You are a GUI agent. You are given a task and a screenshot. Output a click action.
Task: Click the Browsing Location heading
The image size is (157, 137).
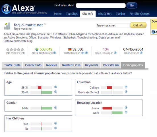click(90, 103)
